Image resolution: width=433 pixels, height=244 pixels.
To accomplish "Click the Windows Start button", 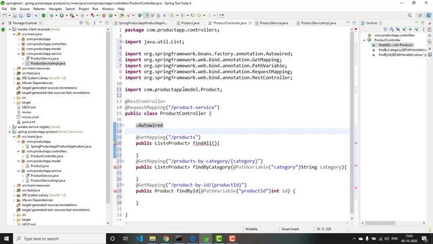I will tap(6, 239).
